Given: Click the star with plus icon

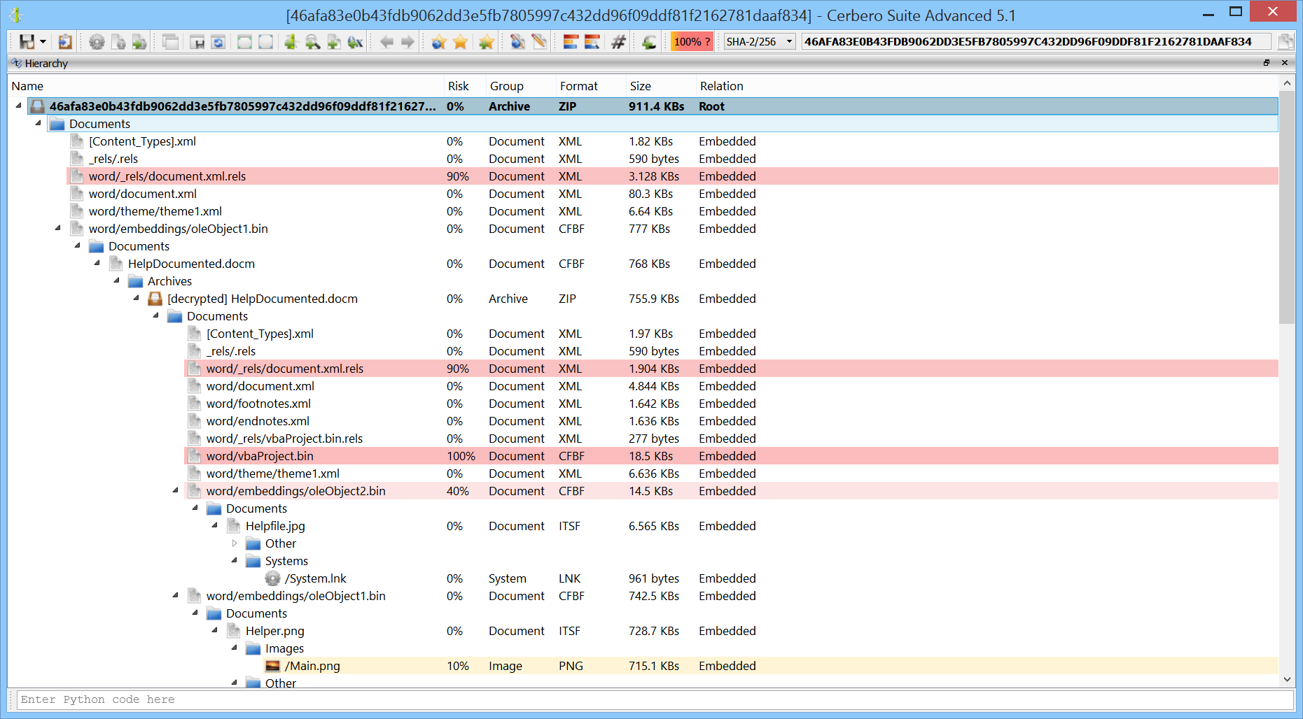Looking at the screenshot, I should coord(486,42).
